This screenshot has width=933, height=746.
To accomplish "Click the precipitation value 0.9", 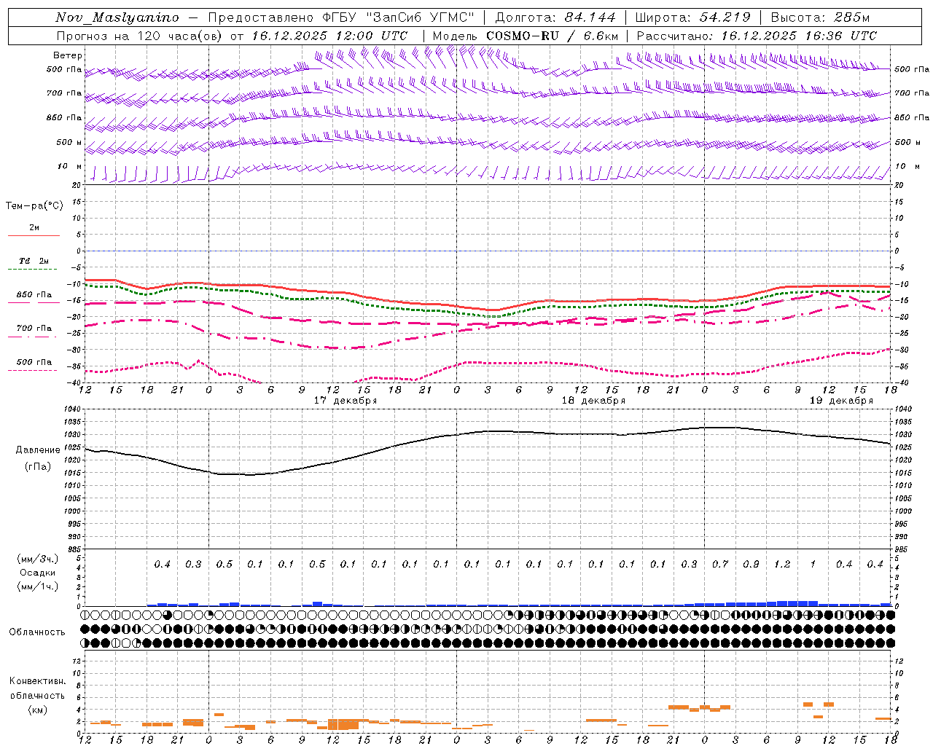I will pos(751,564).
